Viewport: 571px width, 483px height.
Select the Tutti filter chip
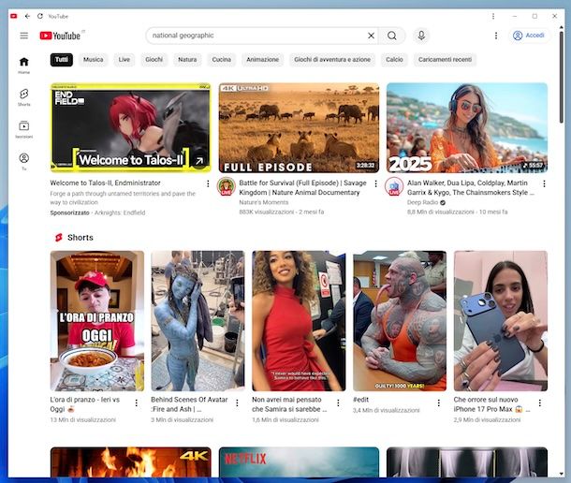pyautogui.click(x=62, y=59)
